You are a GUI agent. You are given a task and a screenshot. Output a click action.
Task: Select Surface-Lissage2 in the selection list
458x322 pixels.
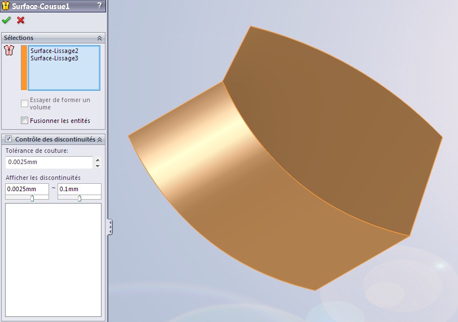tap(54, 51)
